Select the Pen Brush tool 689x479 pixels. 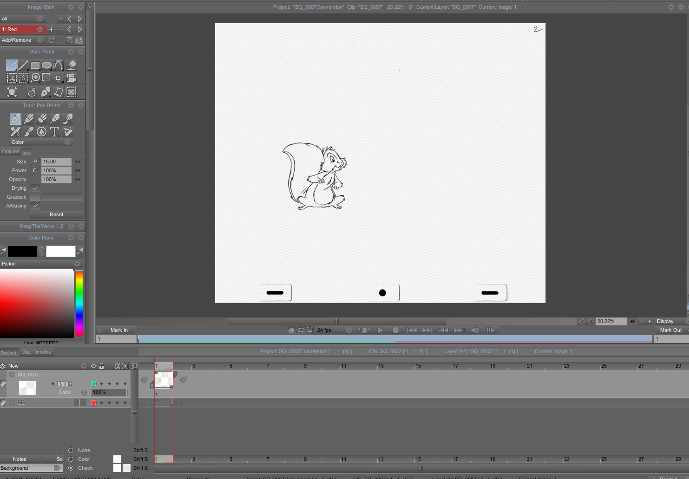pos(15,119)
